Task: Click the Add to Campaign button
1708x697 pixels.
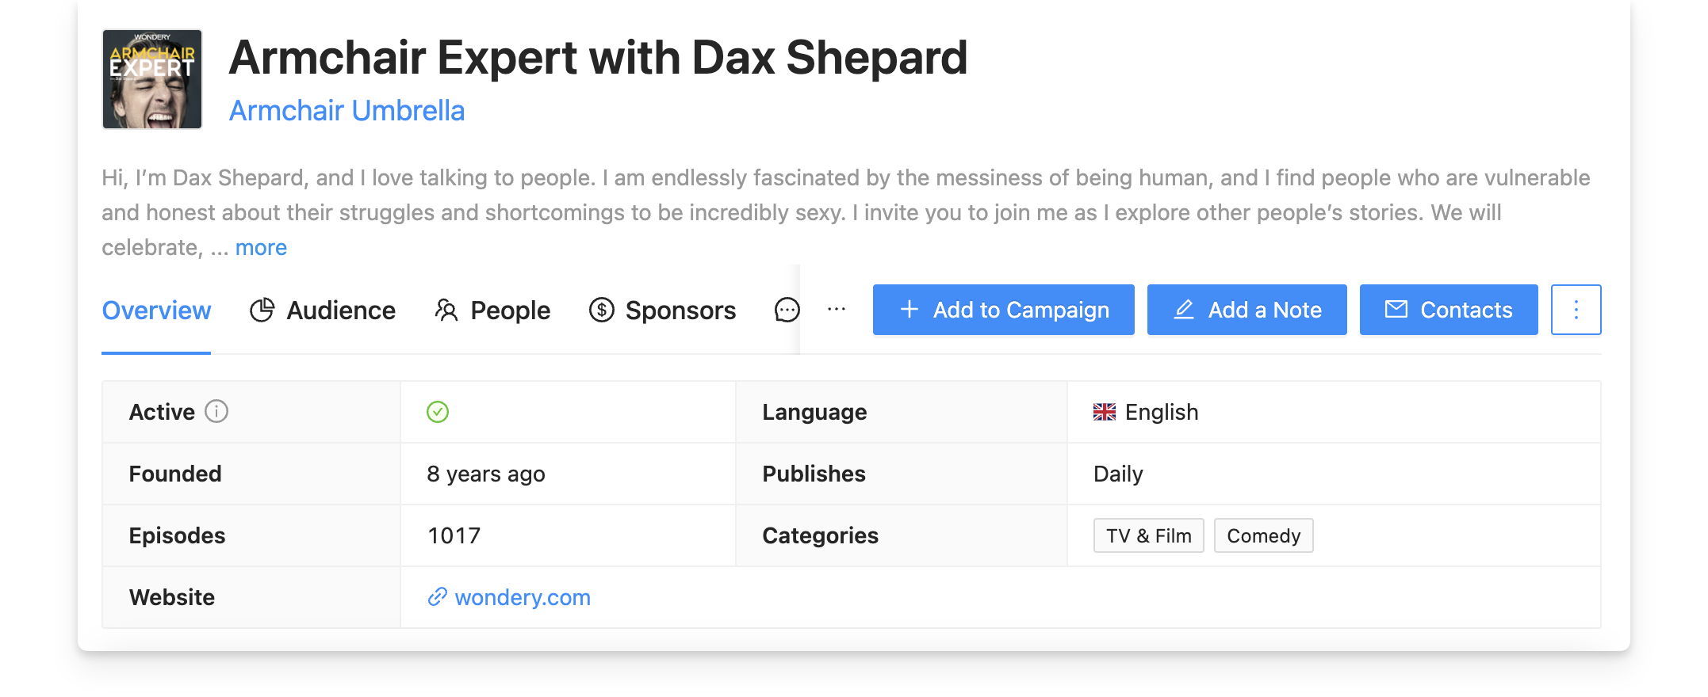Action: click(1003, 310)
